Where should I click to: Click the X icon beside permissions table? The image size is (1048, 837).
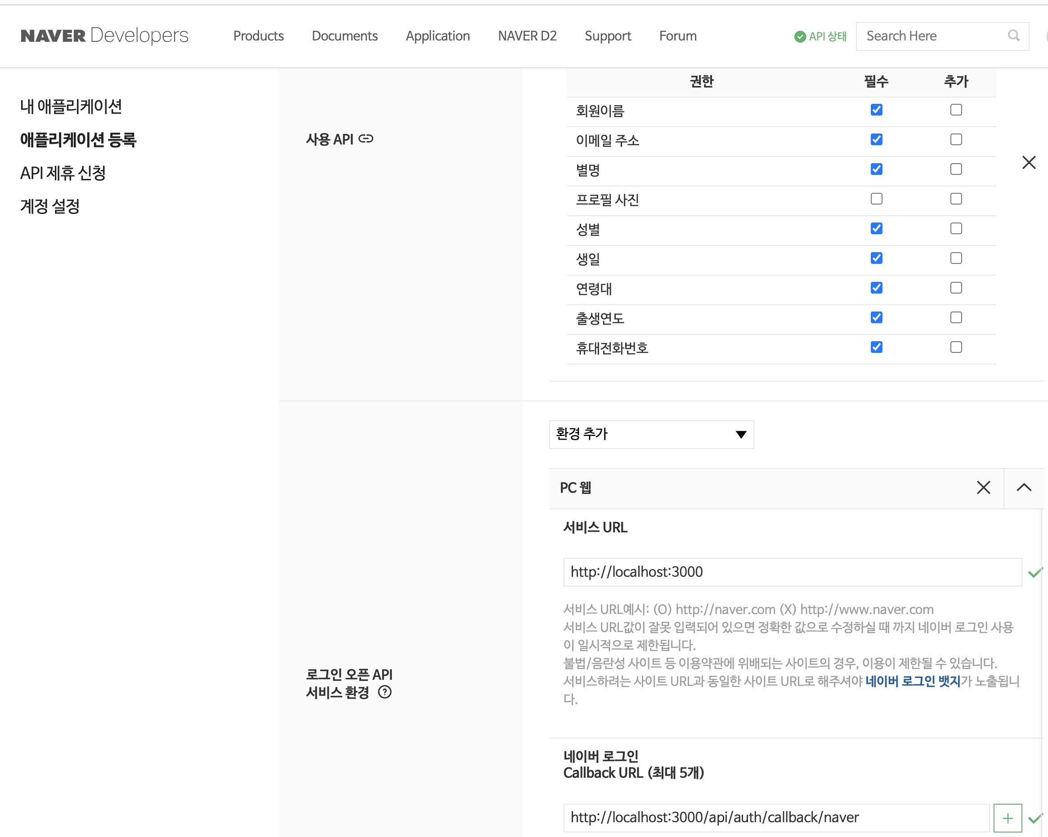[1029, 163]
